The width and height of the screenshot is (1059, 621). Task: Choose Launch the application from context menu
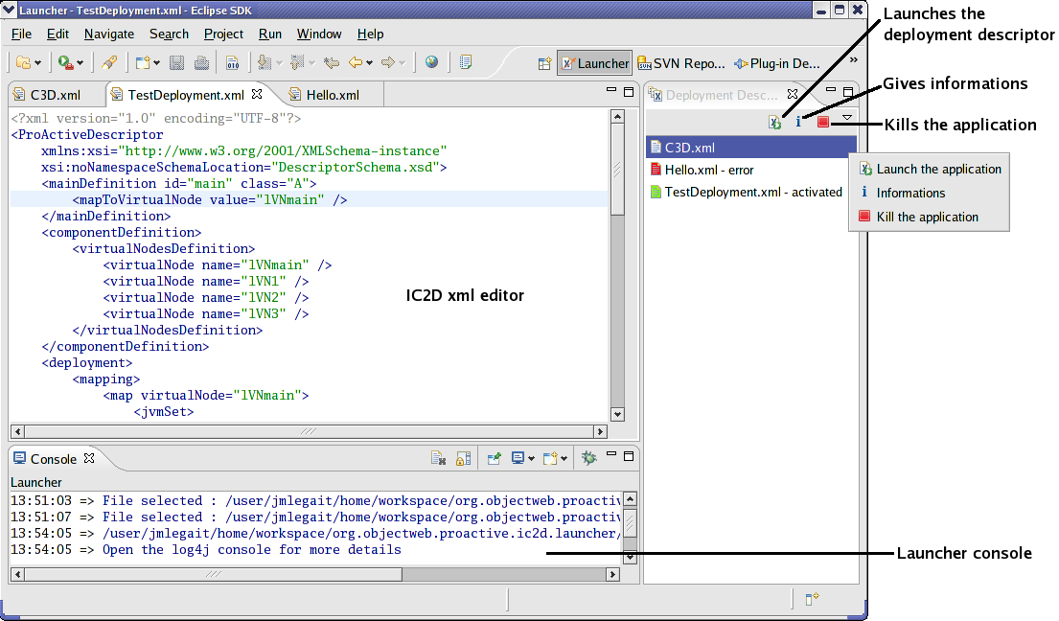point(938,169)
